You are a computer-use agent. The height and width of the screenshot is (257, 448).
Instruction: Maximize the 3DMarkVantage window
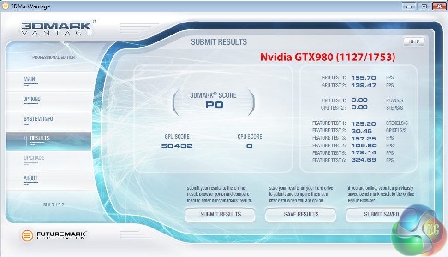pos(424,6)
